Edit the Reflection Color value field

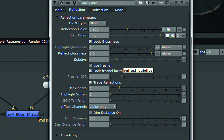tap(99, 29)
